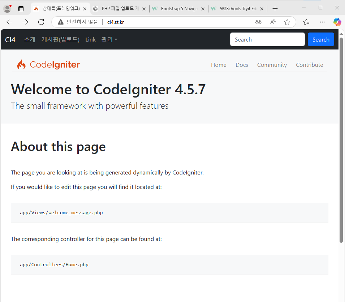Minimize the browser window
Image resolution: width=345 pixels, height=302 pixels.
coord(304,8)
